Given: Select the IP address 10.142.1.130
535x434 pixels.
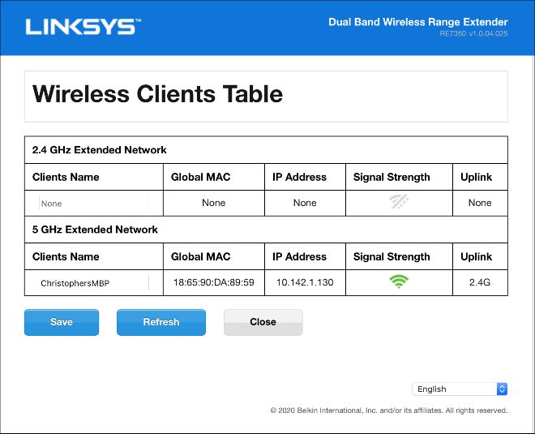Looking at the screenshot, I should pos(305,282).
